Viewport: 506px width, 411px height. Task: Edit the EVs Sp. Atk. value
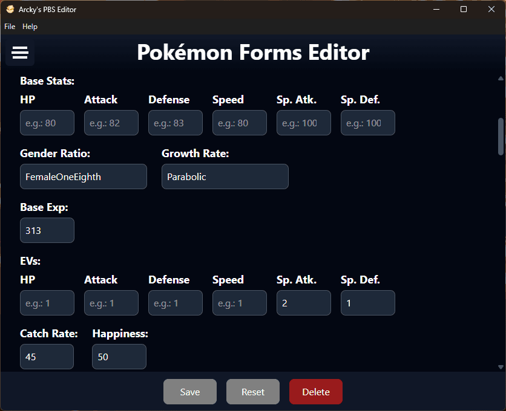304,303
